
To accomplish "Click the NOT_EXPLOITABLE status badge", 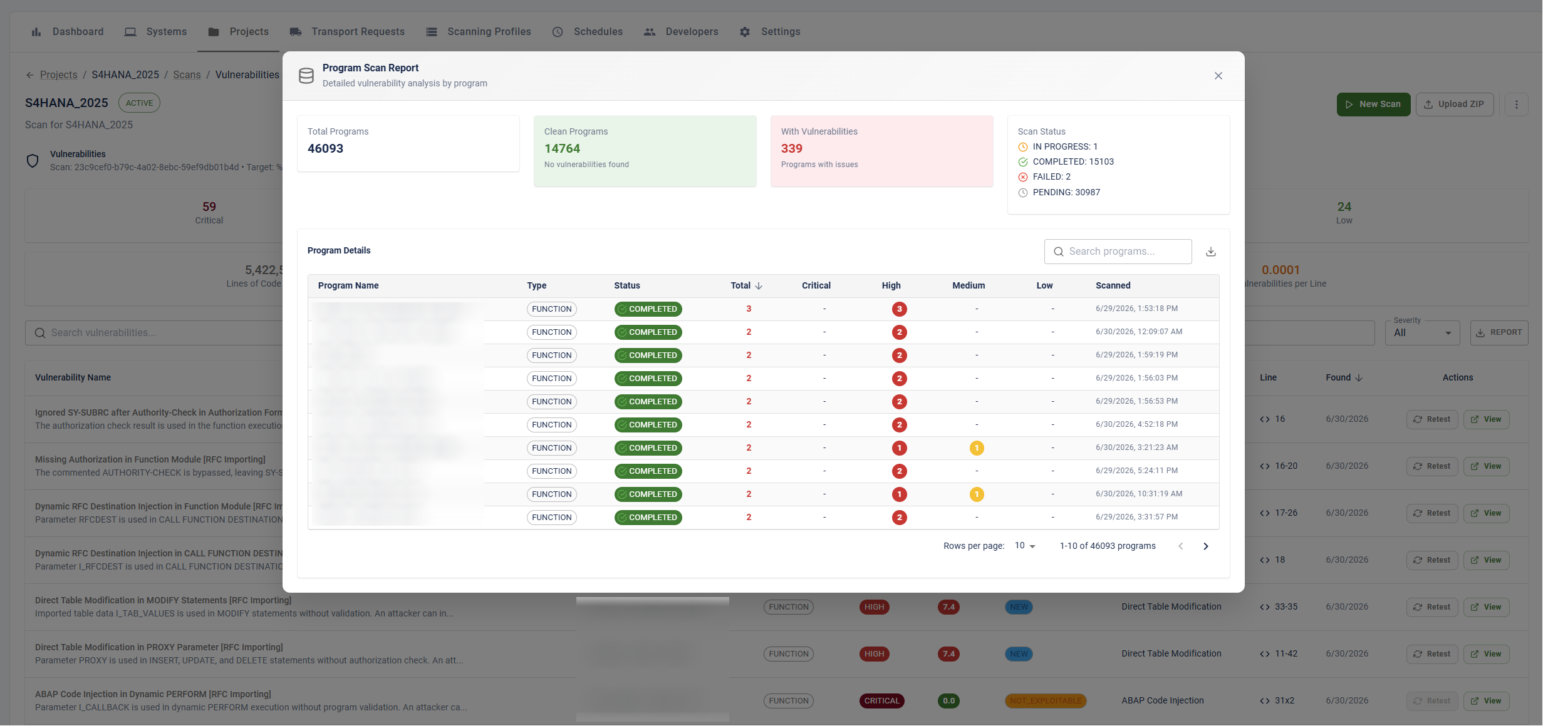I will coord(1045,701).
